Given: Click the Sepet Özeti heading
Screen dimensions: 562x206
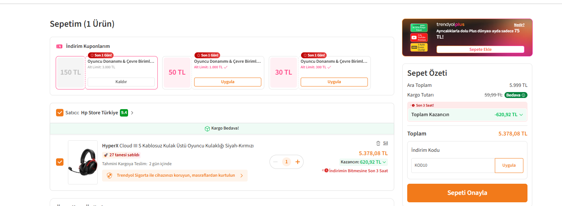Looking at the screenshot, I should (427, 73).
